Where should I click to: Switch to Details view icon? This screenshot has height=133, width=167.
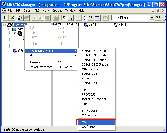[97, 18]
